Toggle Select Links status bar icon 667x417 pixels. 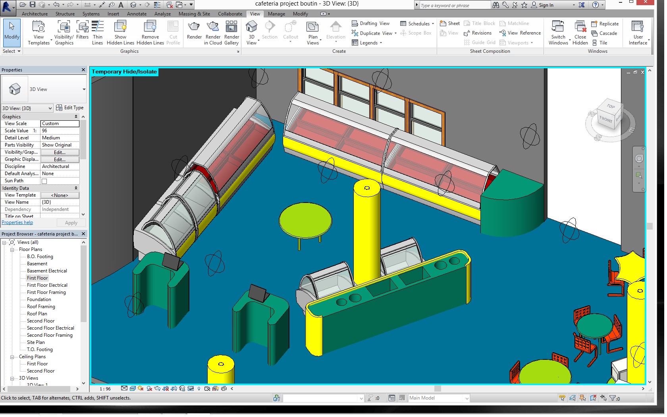[562, 398]
